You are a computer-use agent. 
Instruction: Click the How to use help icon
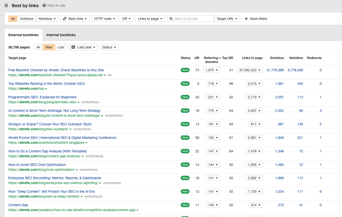point(44,5)
